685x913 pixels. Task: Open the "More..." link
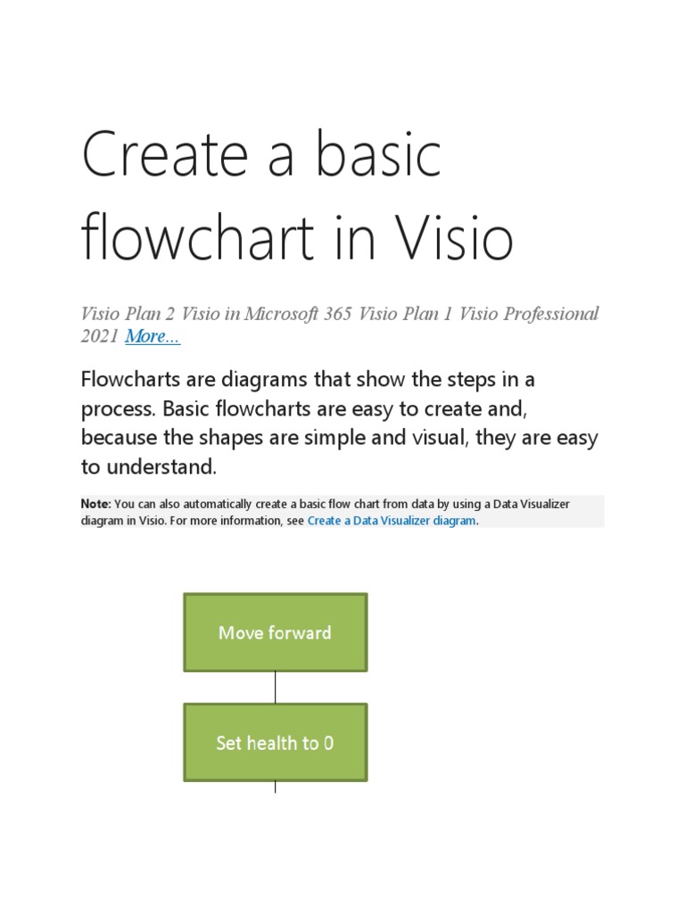pyautogui.click(x=153, y=336)
